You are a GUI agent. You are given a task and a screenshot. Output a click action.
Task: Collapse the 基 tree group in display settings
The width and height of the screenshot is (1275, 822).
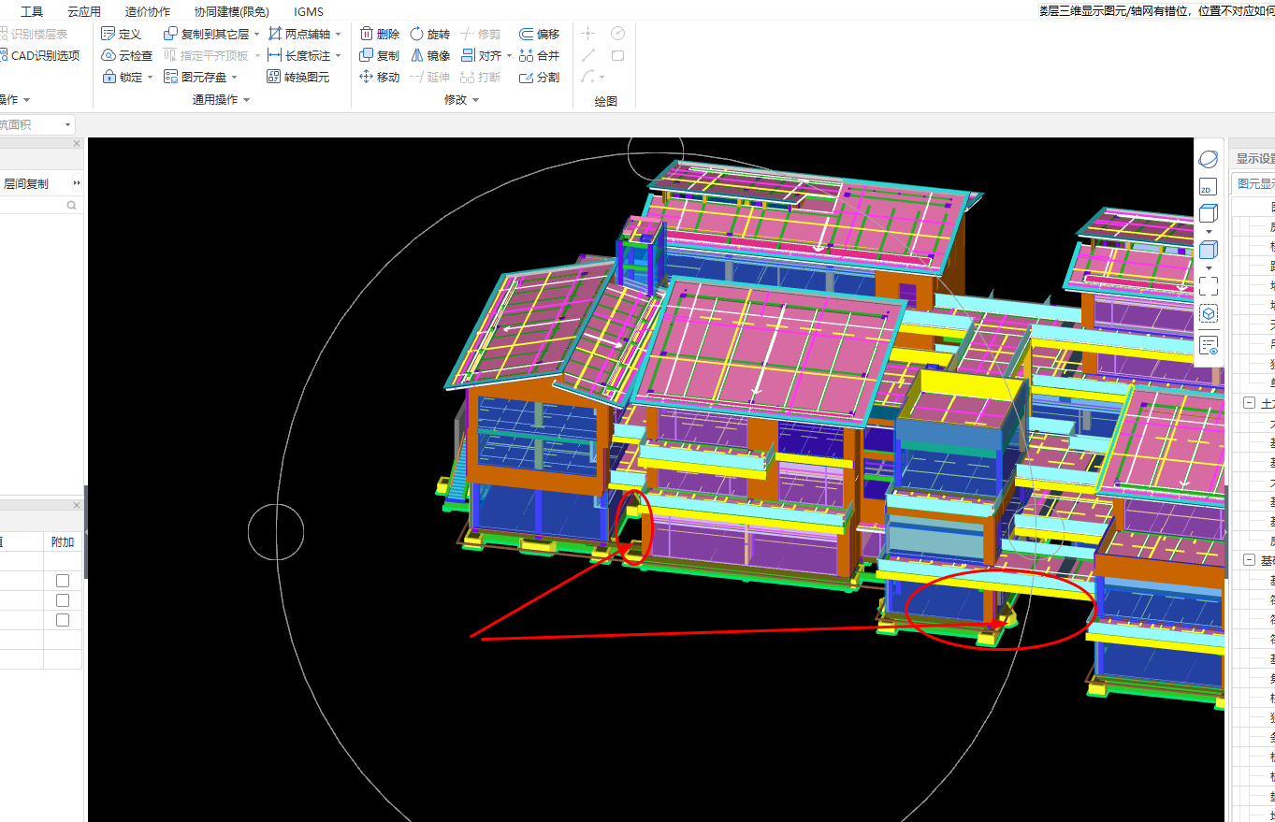click(1249, 559)
